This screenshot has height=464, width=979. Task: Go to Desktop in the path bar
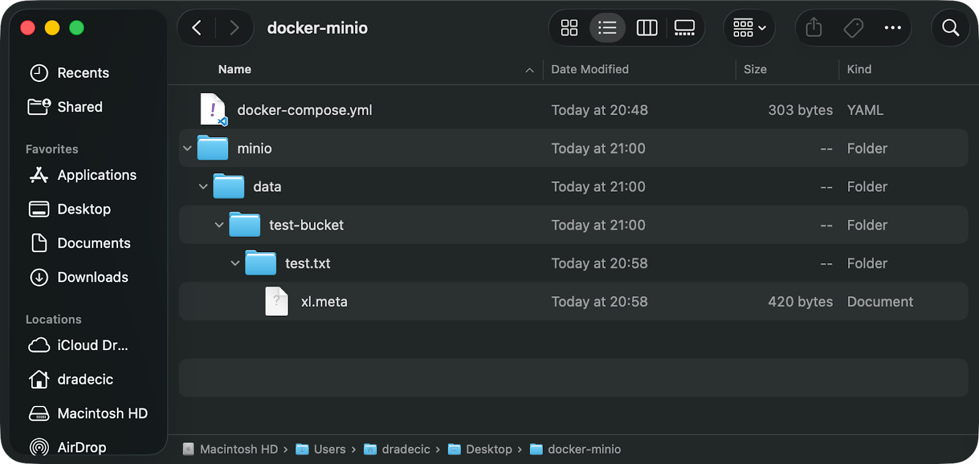click(480, 449)
